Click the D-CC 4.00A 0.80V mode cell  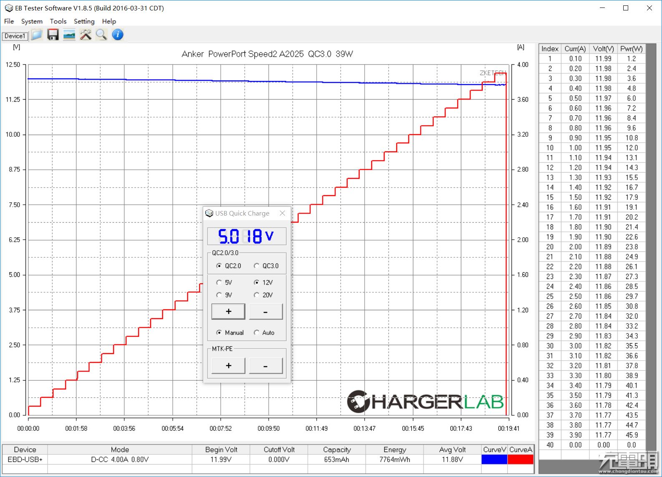point(120,459)
